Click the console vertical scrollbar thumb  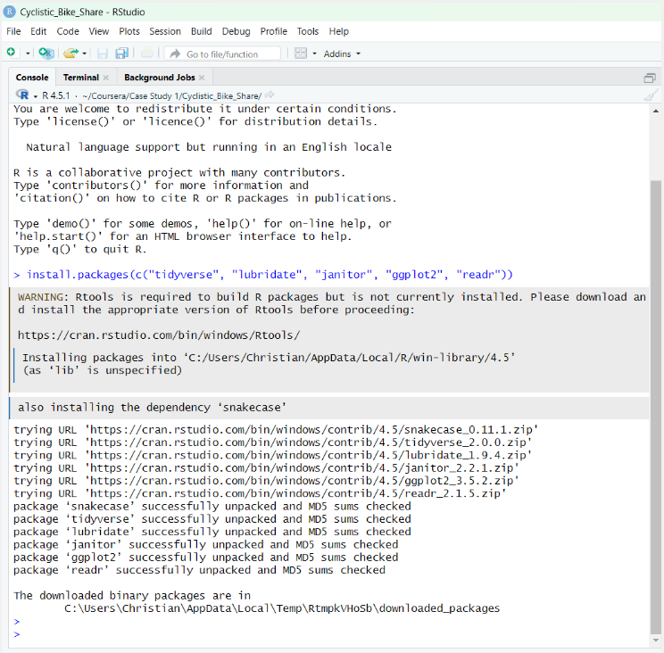(x=656, y=407)
